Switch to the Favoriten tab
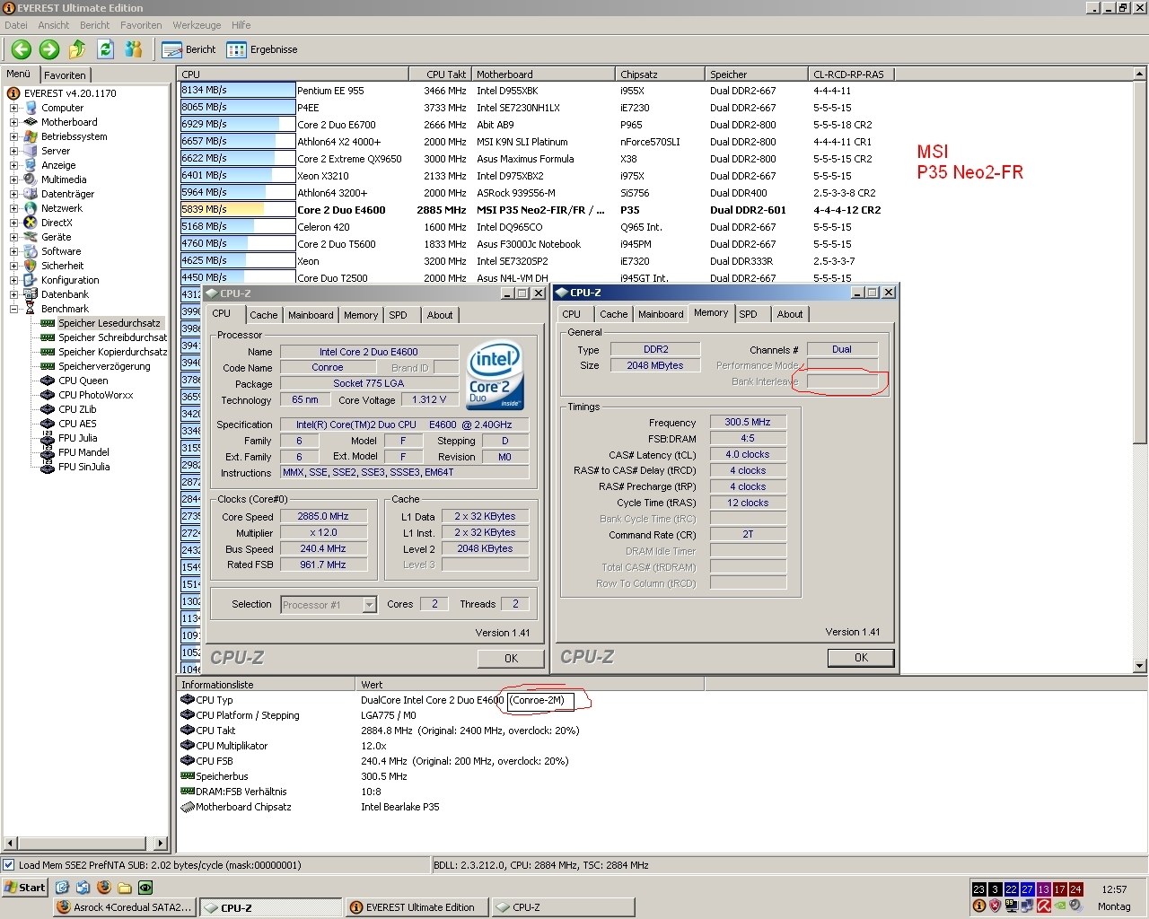The width and height of the screenshot is (1149, 919). [65, 75]
